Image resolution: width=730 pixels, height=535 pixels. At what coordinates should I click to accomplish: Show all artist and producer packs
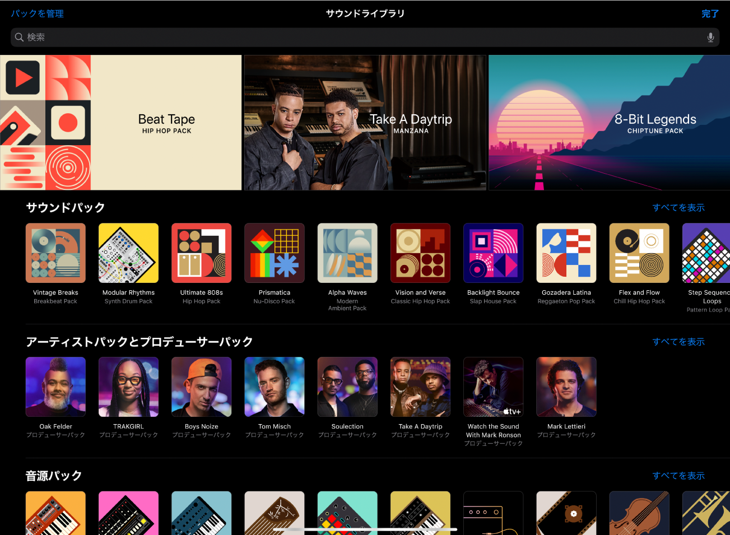pyautogui.click(x=678, y=342)
